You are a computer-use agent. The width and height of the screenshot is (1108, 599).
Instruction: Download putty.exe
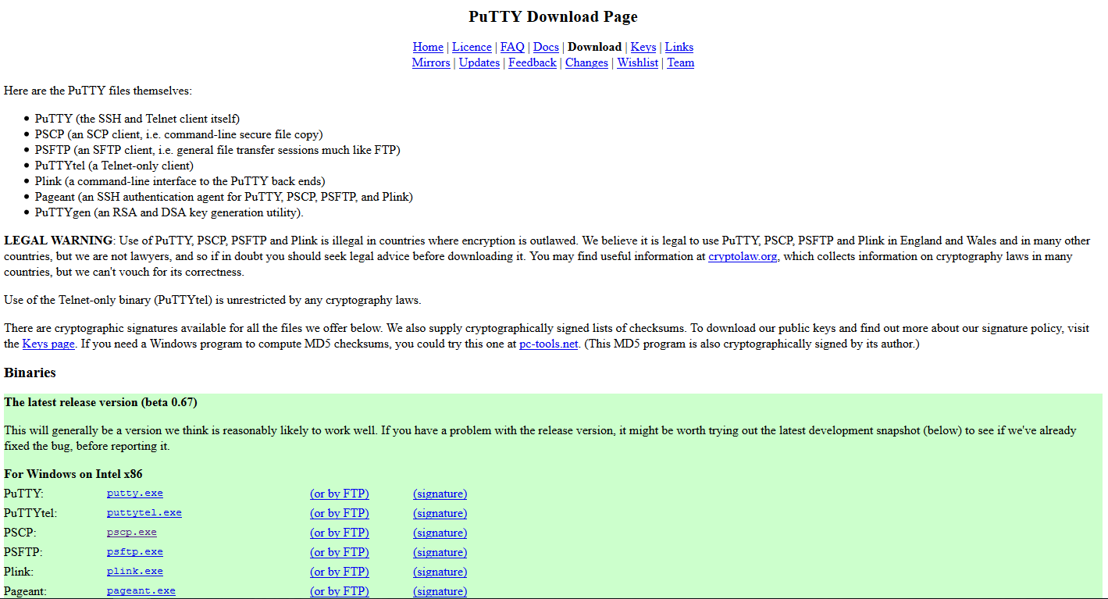pos(135,494)
